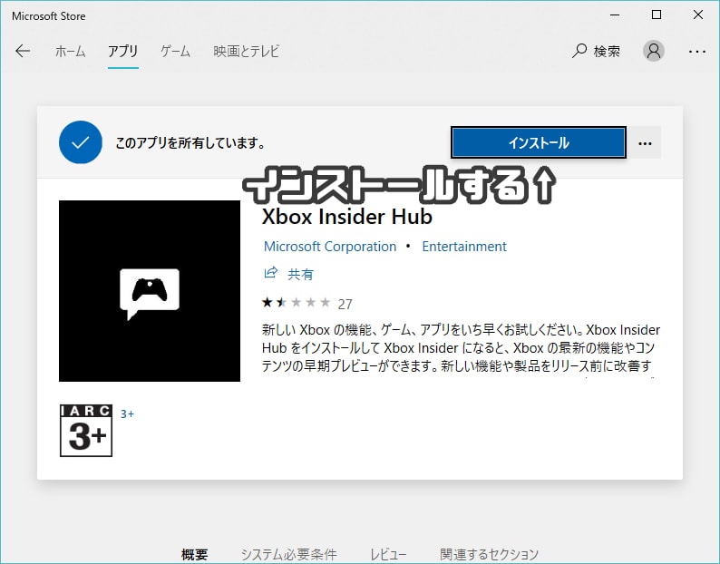Click このアプリを所有しています text

point(190,143)
